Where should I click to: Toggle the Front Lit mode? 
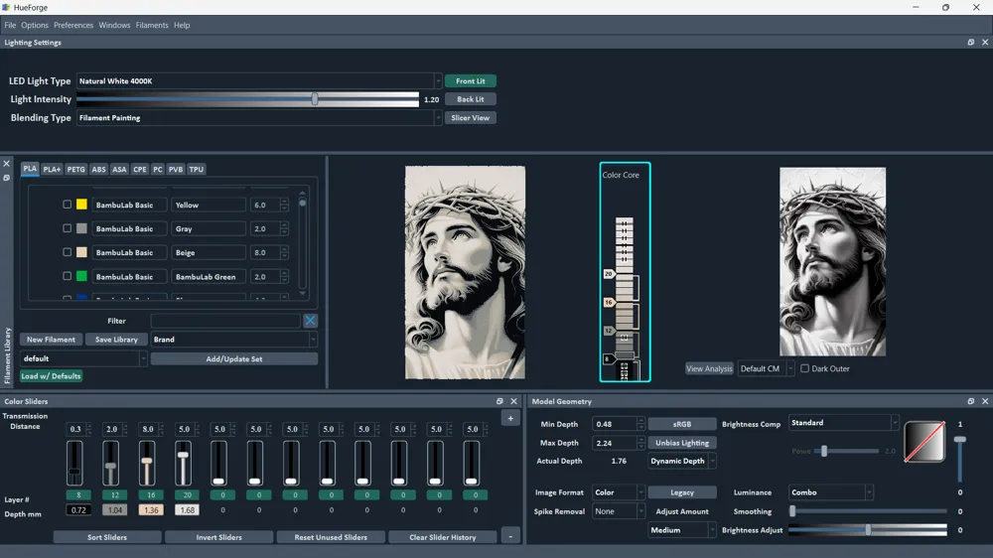click(x=470, y=81)
